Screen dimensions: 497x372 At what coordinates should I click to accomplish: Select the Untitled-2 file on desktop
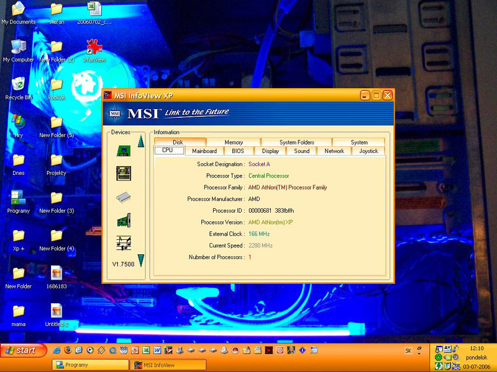(57, 316)
